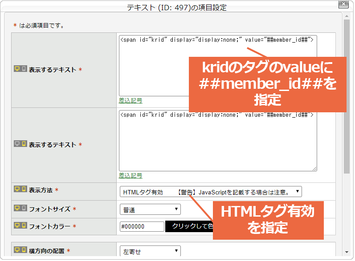Open the フォントサイズ dropdown showing 普通
The image size is (355, 261).
pyautogui.click(x=150, y=210)
